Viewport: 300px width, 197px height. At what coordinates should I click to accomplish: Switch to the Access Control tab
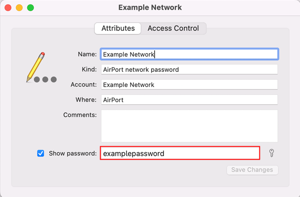pyautogui.click(x=173, y=28)
